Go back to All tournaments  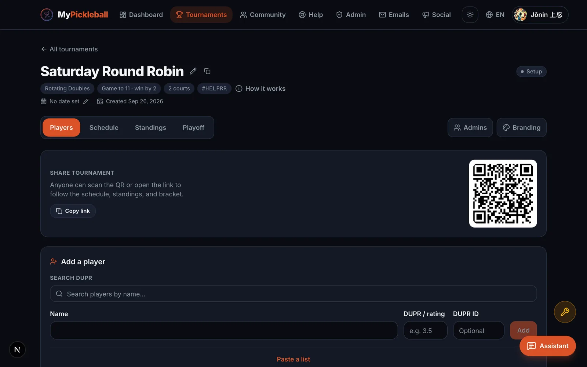click(x=69, y=49)
